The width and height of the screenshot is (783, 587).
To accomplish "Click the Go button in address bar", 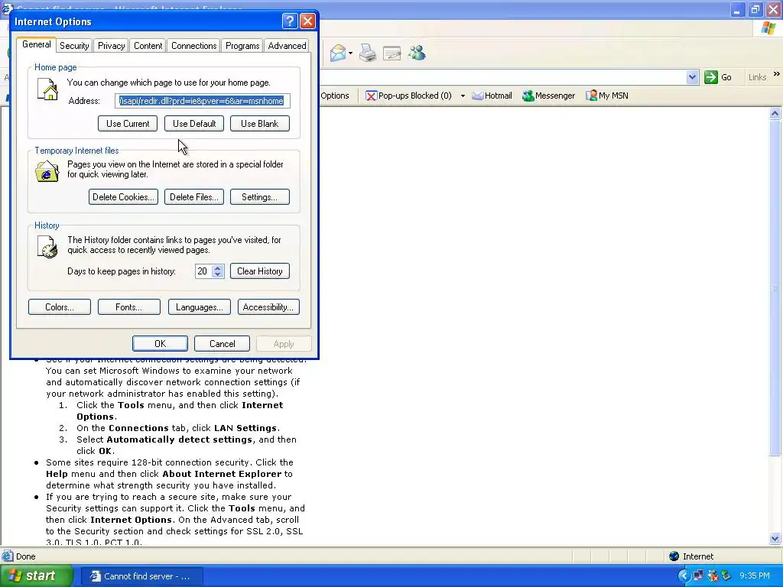I will 718,77.
